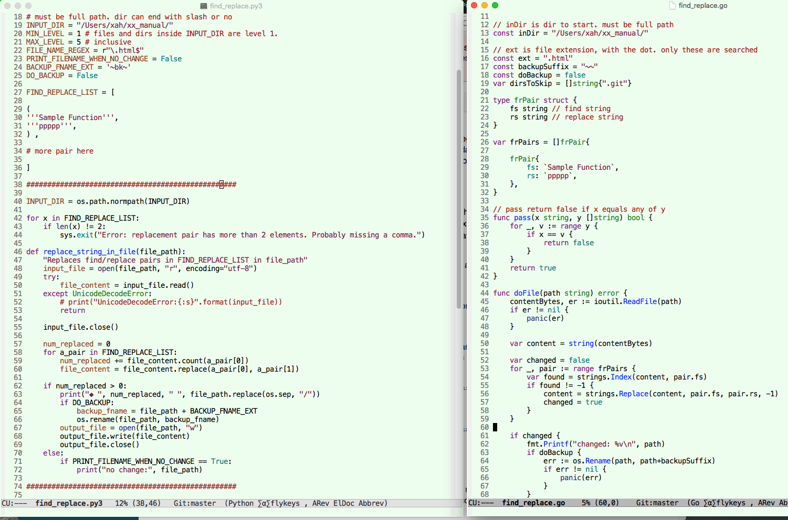Click output_file.write line 68

point(125,436)
